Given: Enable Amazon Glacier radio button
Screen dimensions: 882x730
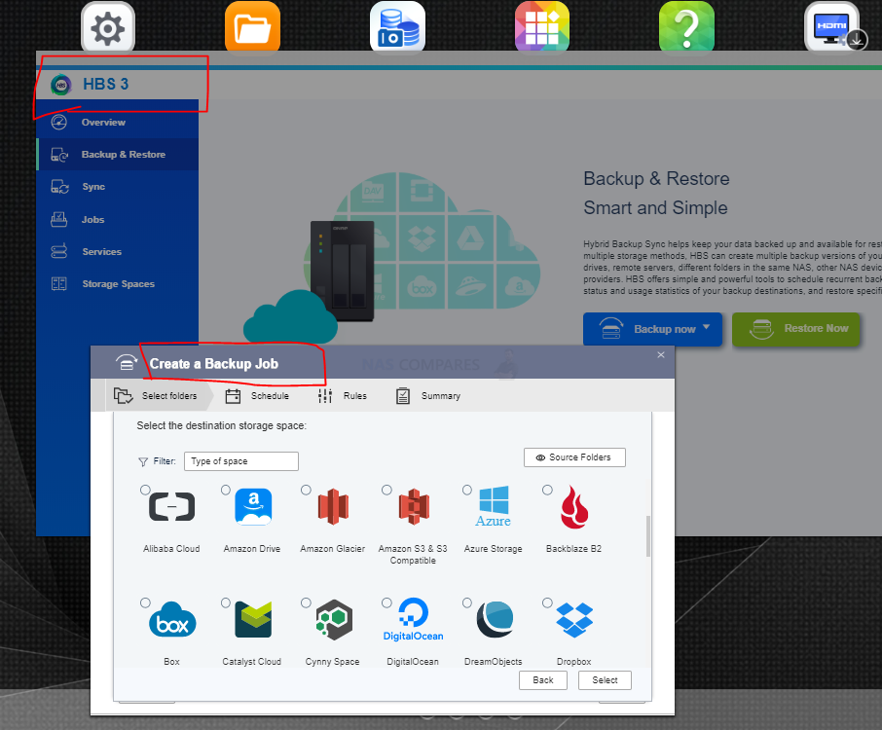Looking at the screenshot, I should click(306, 490).
